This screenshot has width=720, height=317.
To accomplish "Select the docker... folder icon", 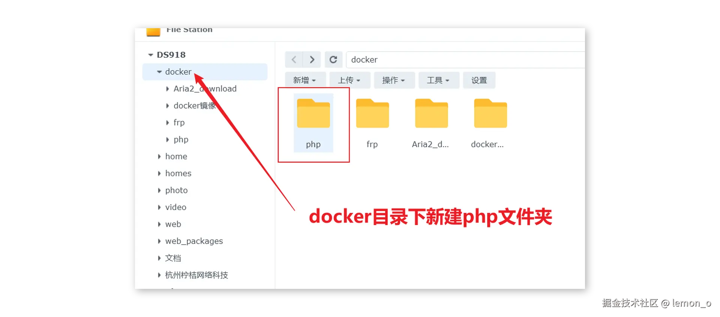I will click(x=490, y=113).
